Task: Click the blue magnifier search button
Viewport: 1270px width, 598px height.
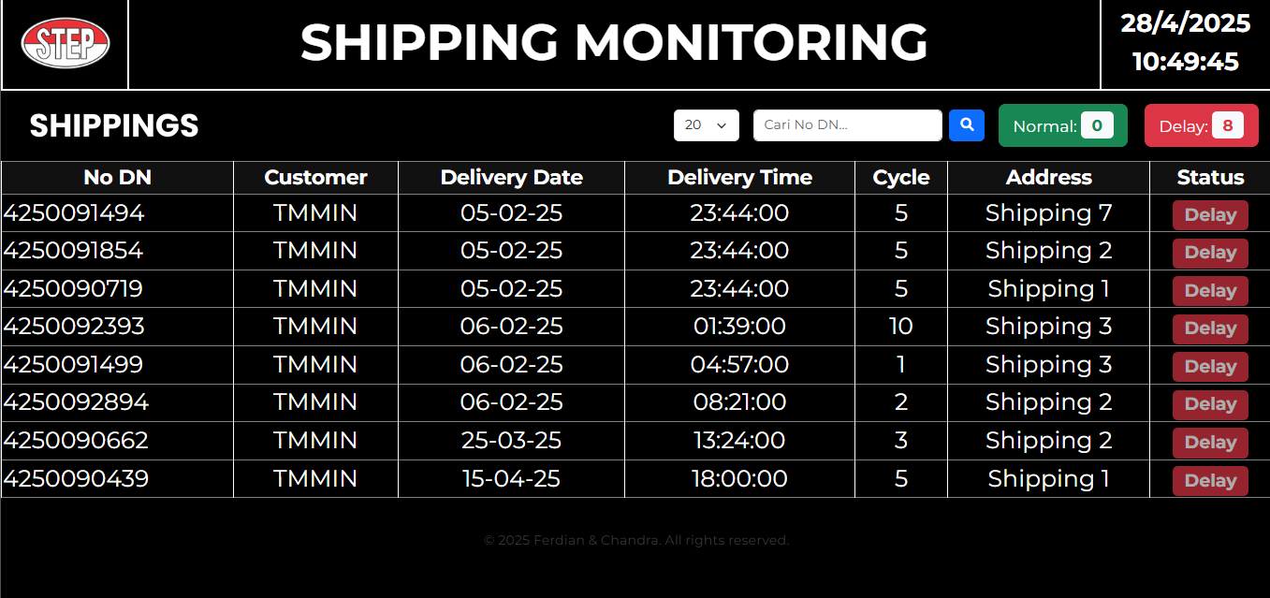Action: pos(967,124)
